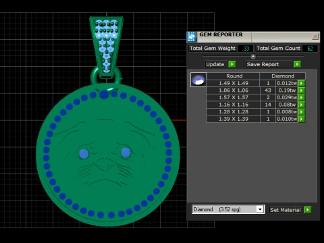Click the 0.08tw weight cell
The image size is (324, 243).
coord(287,105)
